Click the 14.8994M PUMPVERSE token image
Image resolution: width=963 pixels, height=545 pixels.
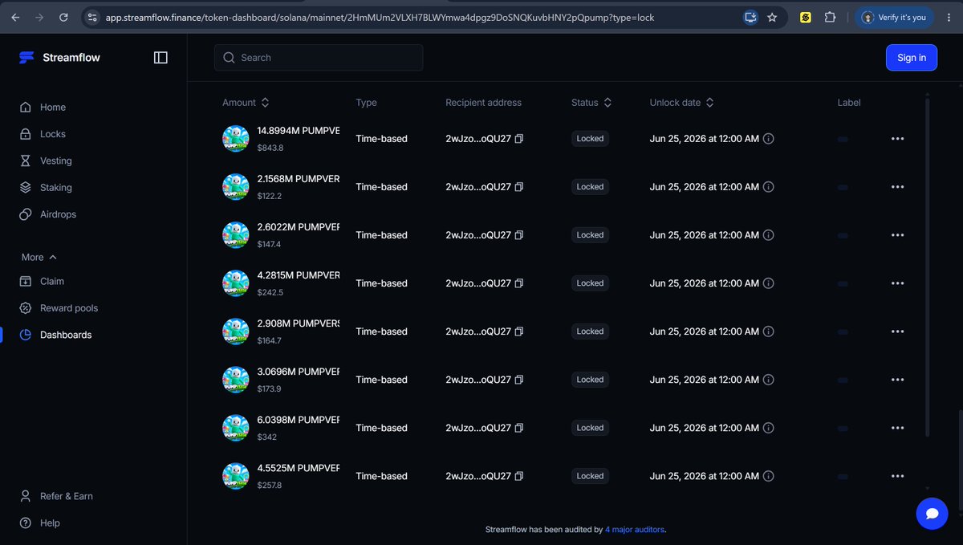click(236, 139)
